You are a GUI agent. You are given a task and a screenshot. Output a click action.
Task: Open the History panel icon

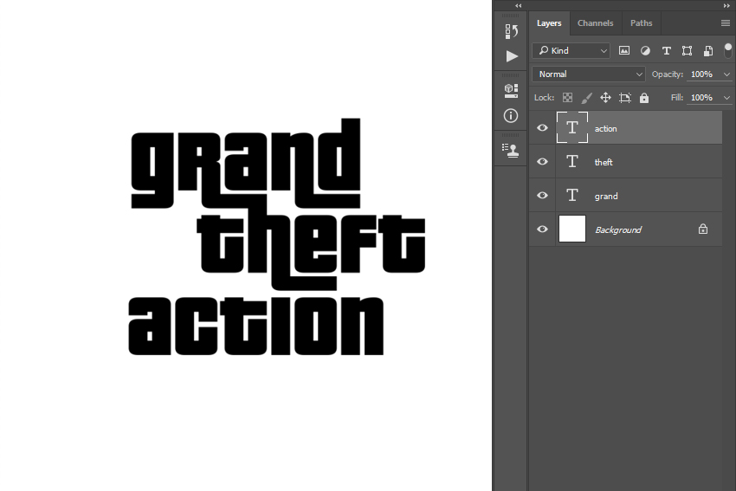511,31
